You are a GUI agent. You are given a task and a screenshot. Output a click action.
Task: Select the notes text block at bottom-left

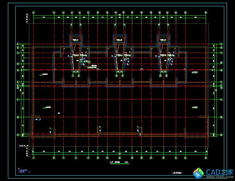pyautogui.click(x=24, y=171)
